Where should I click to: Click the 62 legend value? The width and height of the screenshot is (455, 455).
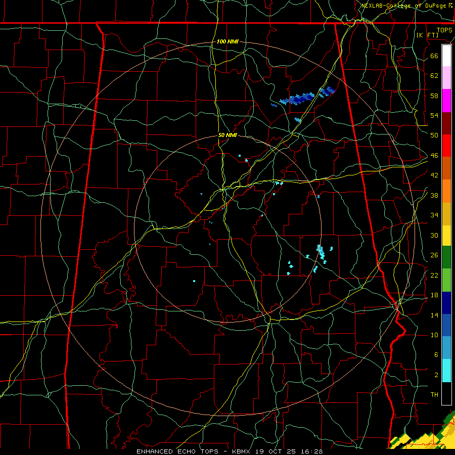pyautogui.click(x=434, y=75)
